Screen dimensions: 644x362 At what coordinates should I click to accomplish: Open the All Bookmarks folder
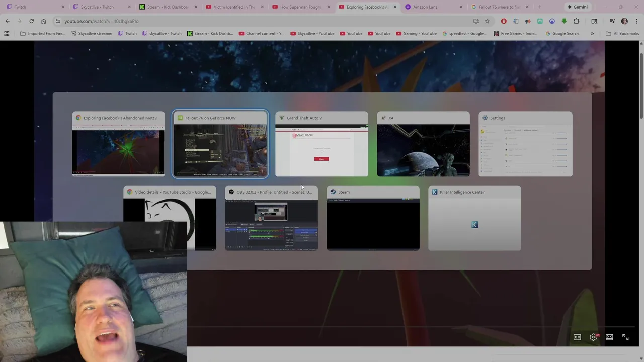coord(622,34)
